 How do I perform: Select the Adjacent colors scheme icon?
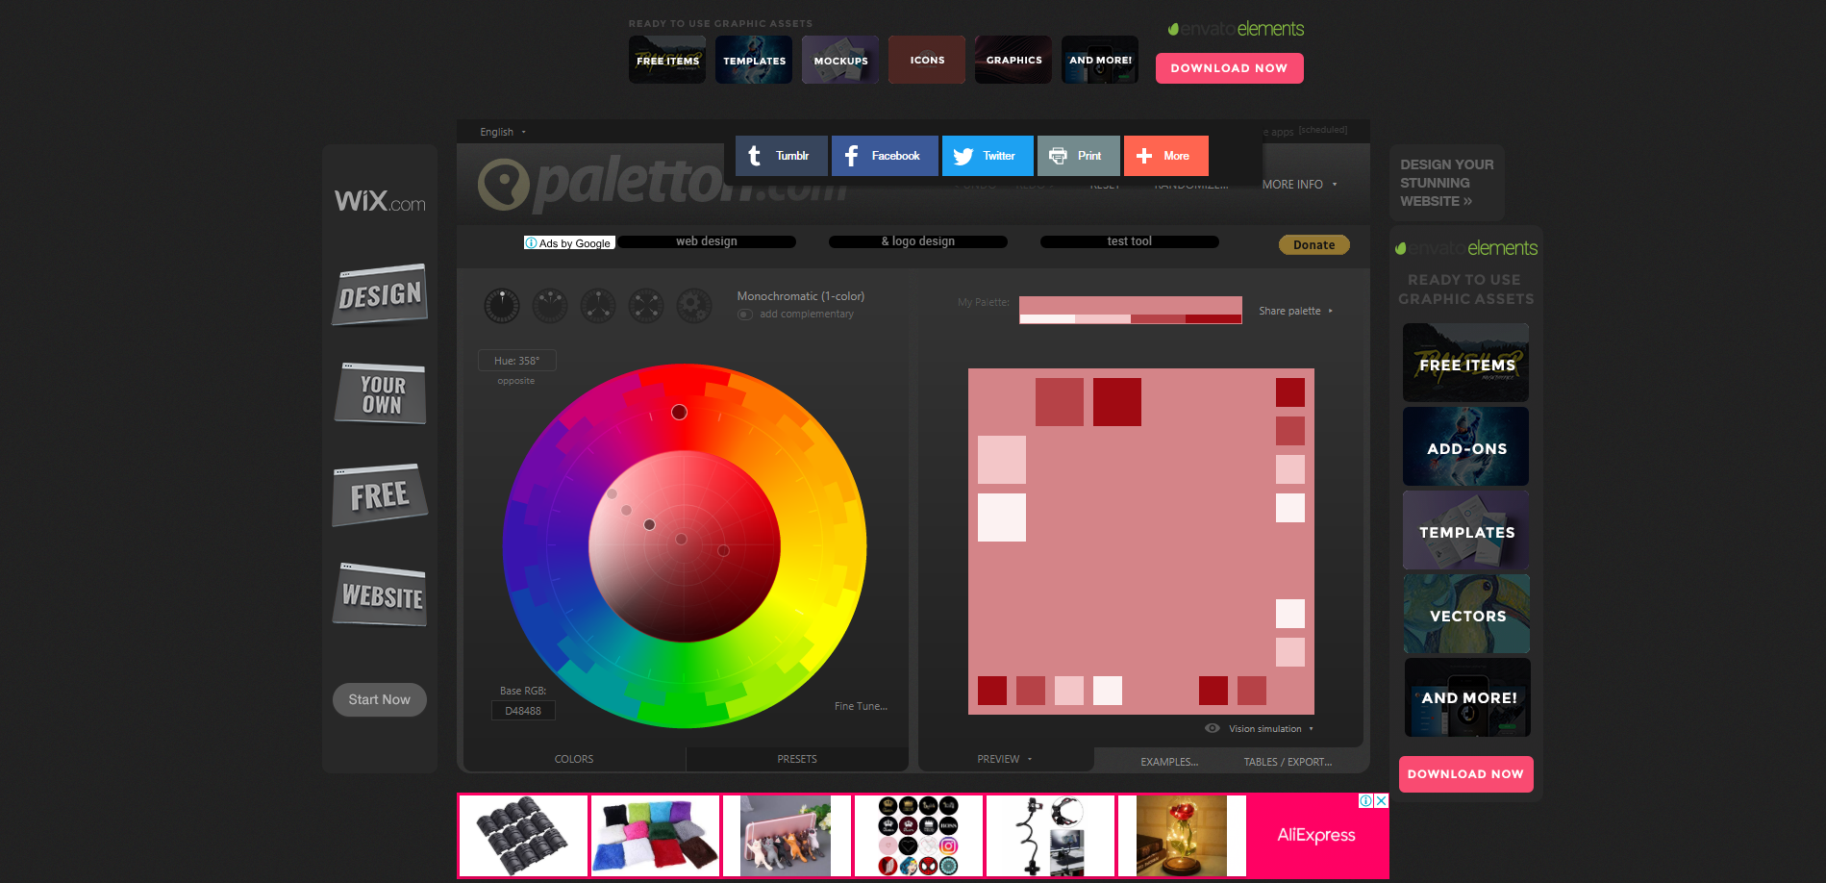click(x=550, y=306)
